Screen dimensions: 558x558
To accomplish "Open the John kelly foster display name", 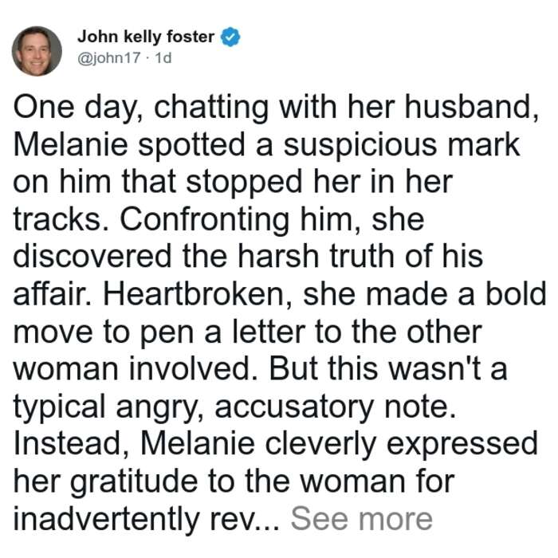I will [146, 37].
